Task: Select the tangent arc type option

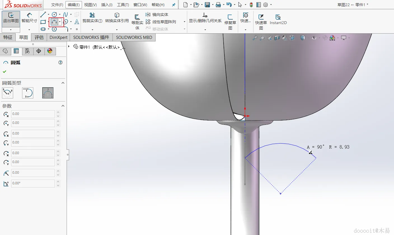Action: coord(28,93)
